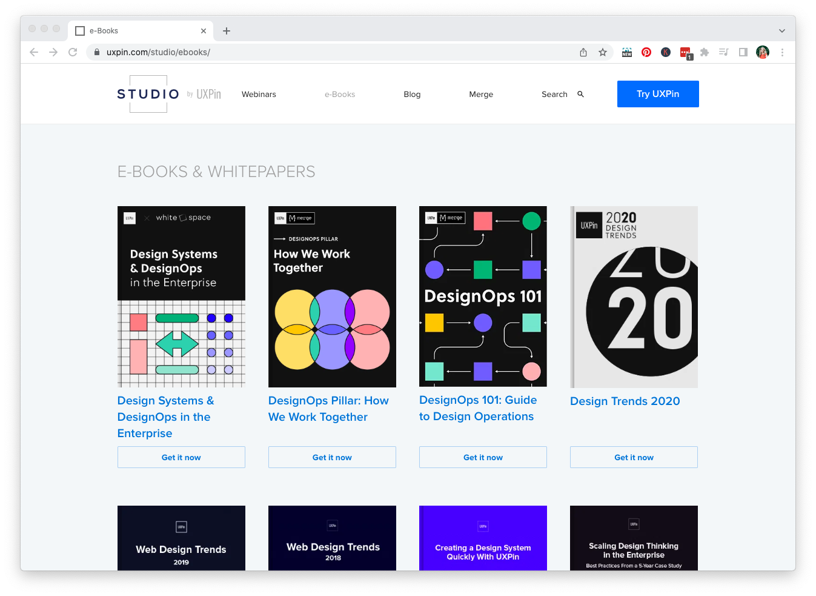The image size is (816, 596).
Task: Open 'Creating a Design System Quickly With UXPin' cover
Action: click(483, 538)
